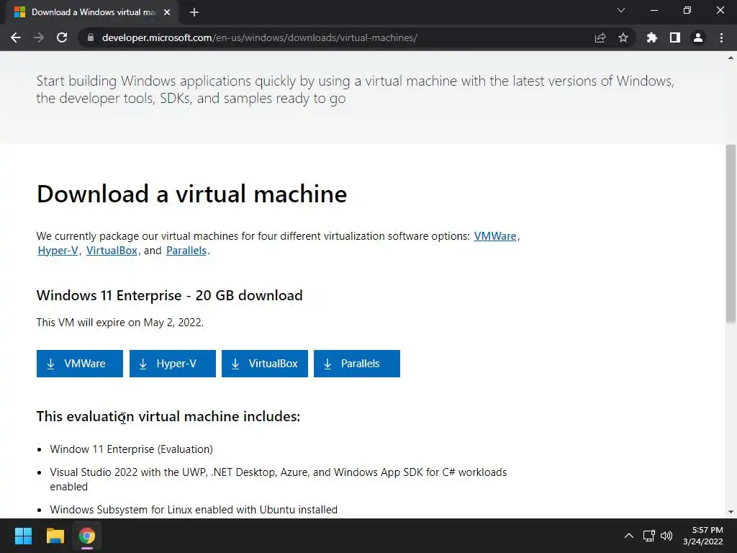This screenshot has width=737, height=553.
Task: Open File Explorer from taskbar
Action: (x=55, y=536)
